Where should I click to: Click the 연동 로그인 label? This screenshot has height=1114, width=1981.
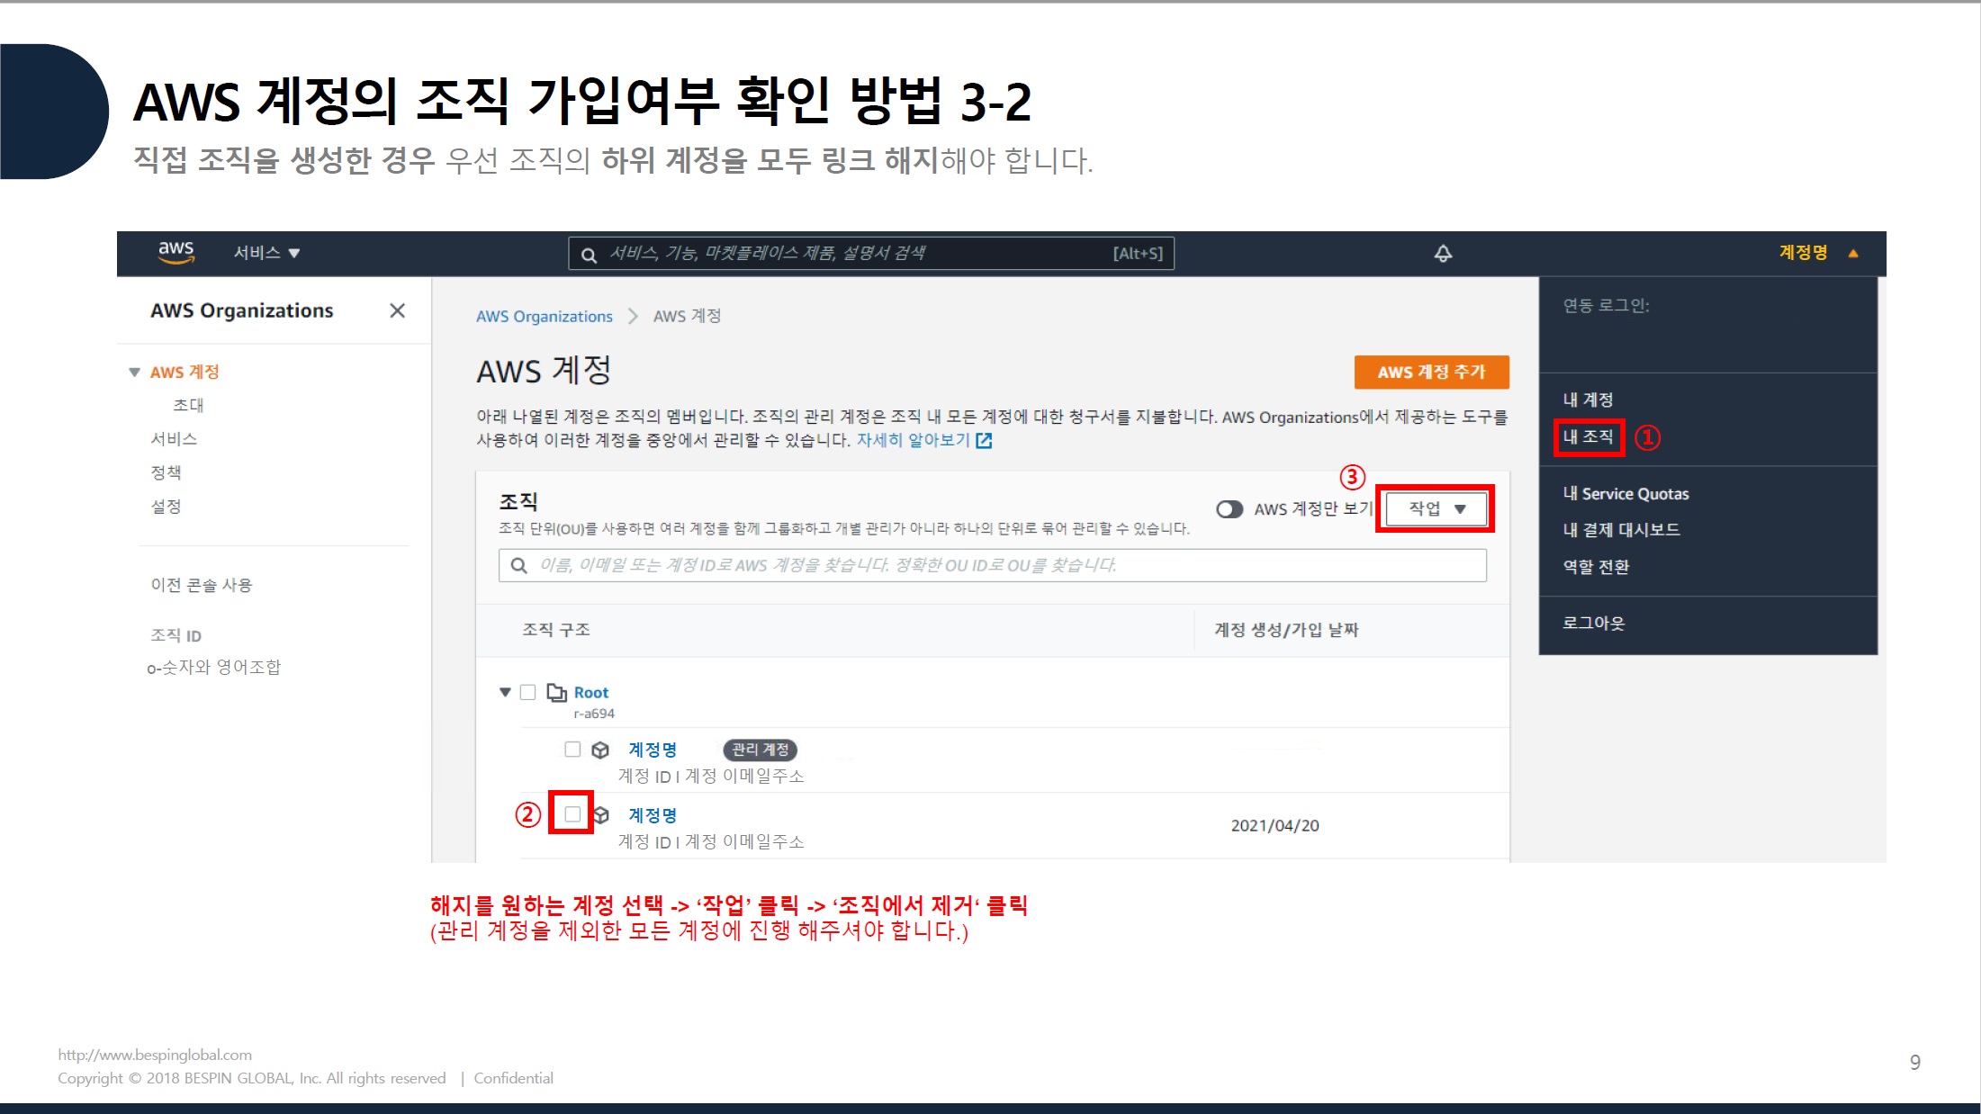click(x=1606, y=305)
